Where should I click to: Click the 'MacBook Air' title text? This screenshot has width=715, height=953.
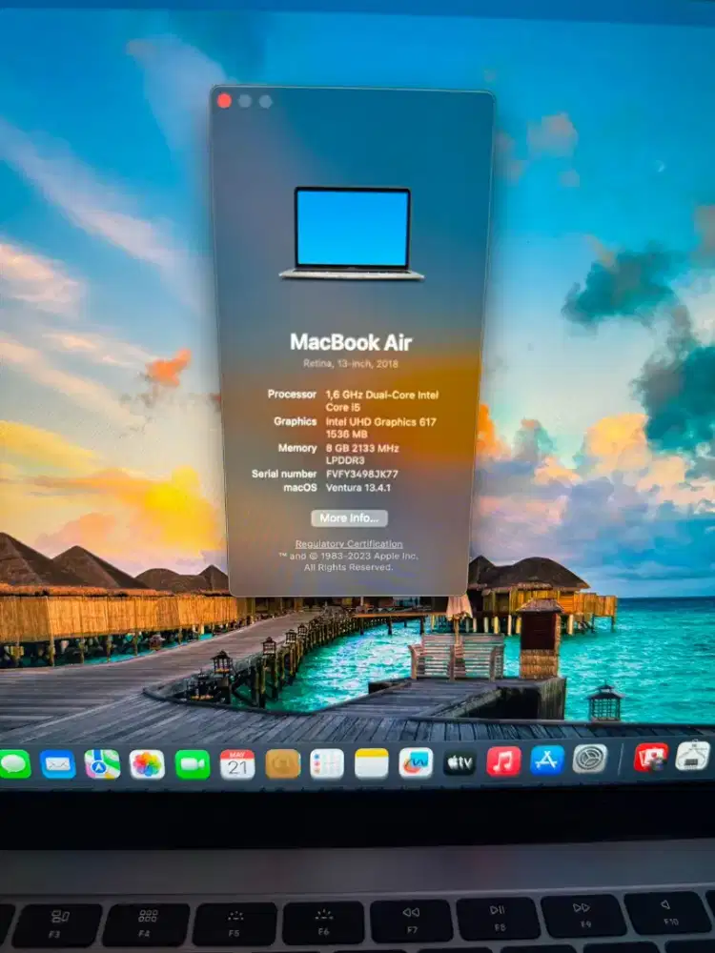[x=351, y=342]
